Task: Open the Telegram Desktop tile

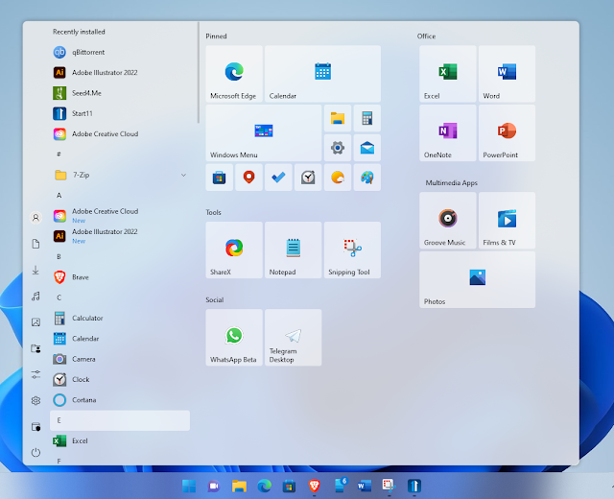Action: (294, 338)
